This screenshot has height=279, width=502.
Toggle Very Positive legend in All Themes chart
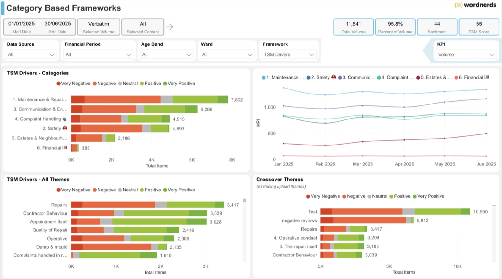(x=179, y=190)
